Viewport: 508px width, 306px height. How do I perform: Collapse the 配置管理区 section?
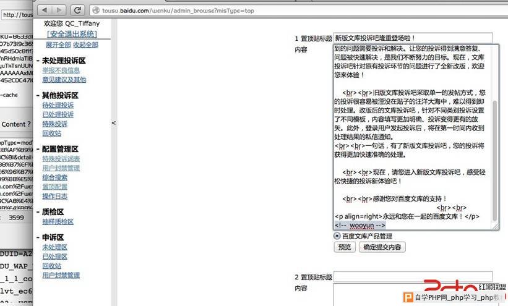(38, 149)
